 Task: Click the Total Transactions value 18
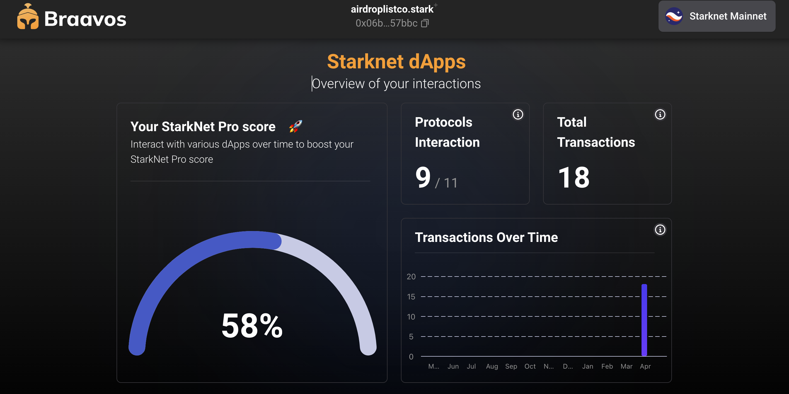573,177
